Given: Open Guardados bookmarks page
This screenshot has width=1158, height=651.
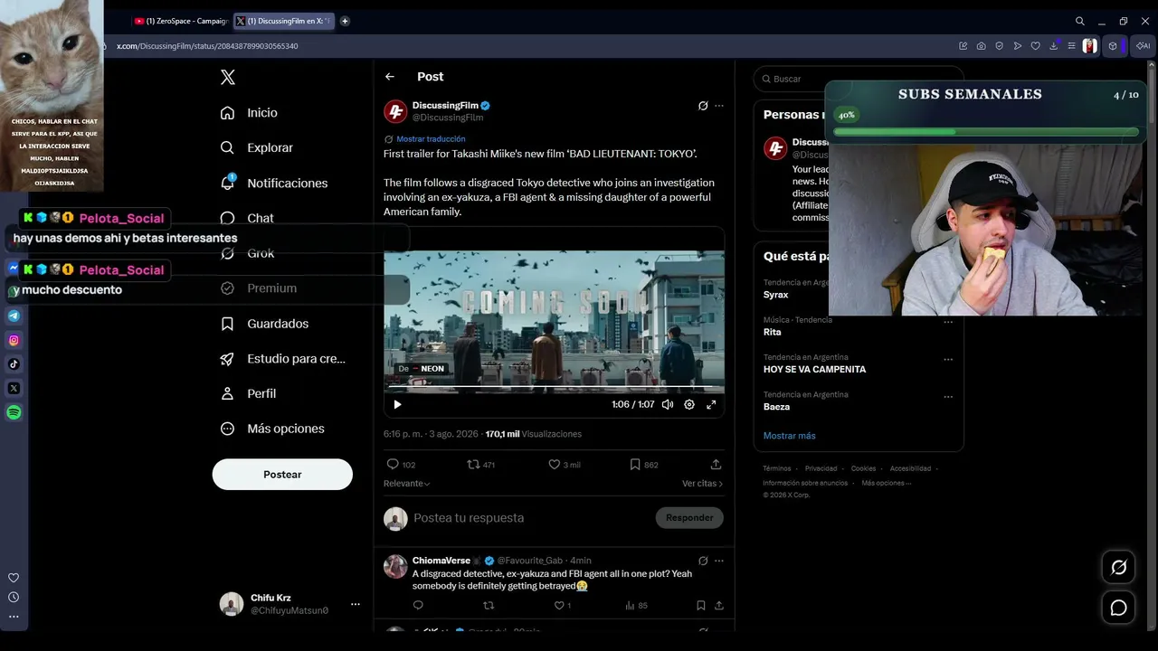Looking at the screenshot, I should coord(264,324).
